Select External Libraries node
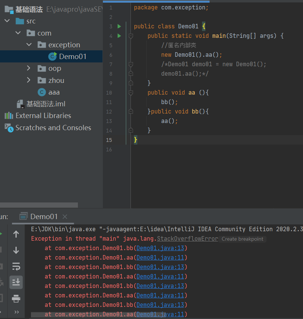303x319 pixels. click(x=44, y=115)
